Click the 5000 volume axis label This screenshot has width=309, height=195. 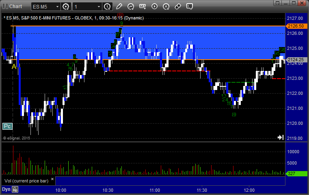292,163
